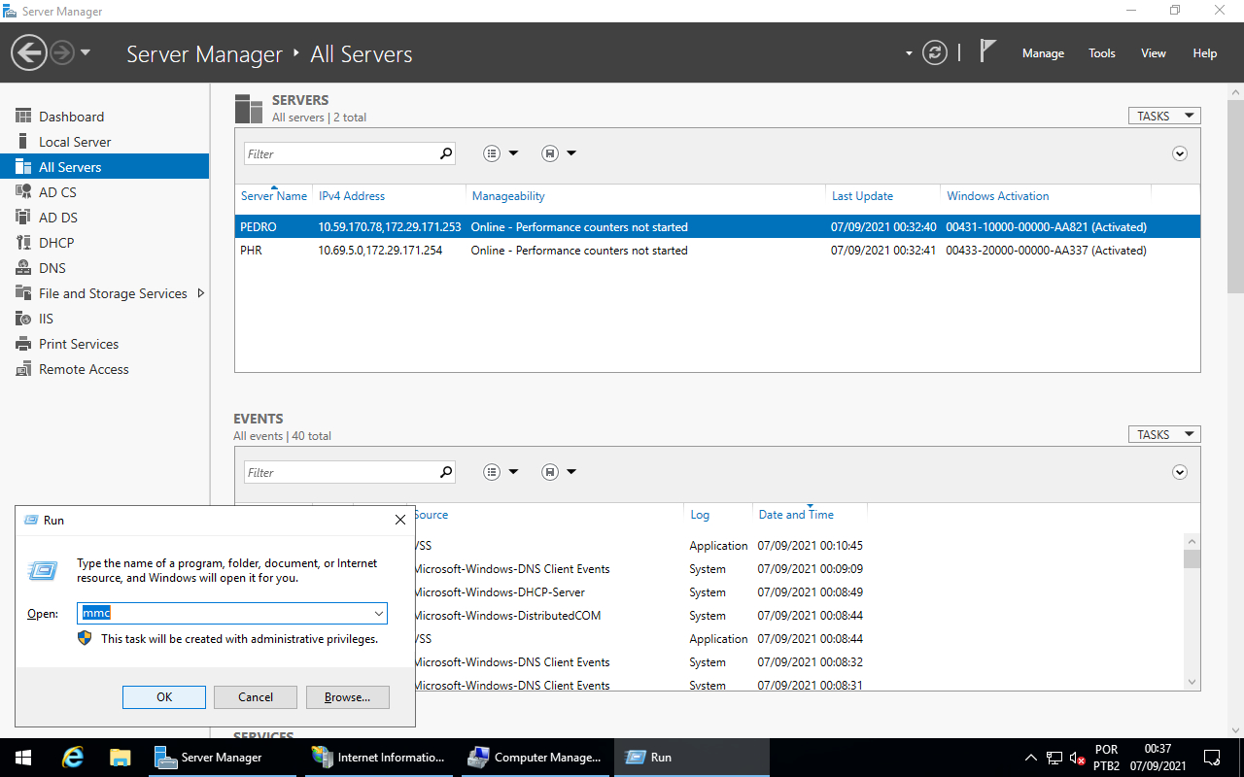
Task: Open Print Services from sidebar
Action: point(78,344)
